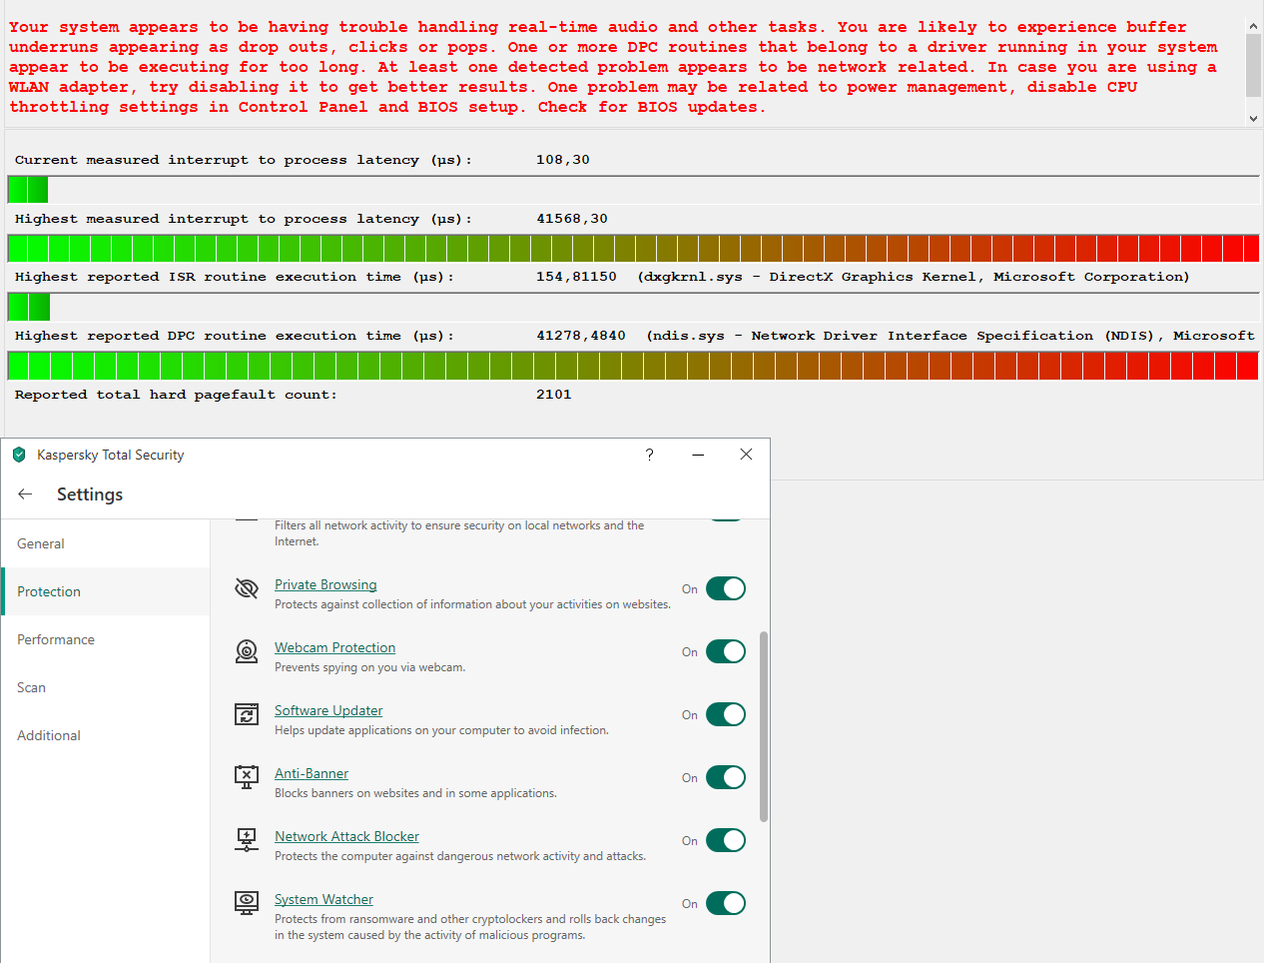Click the Software Updater refresh icon
Screen dimensions: 1264x963
click(x=247, y=714)
